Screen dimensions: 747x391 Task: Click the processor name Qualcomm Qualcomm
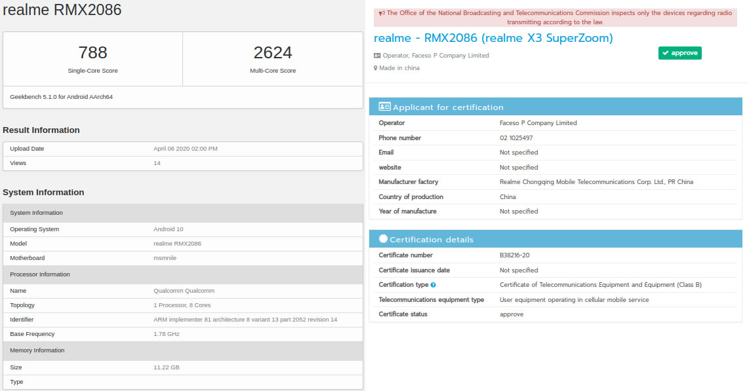point(184,291)
